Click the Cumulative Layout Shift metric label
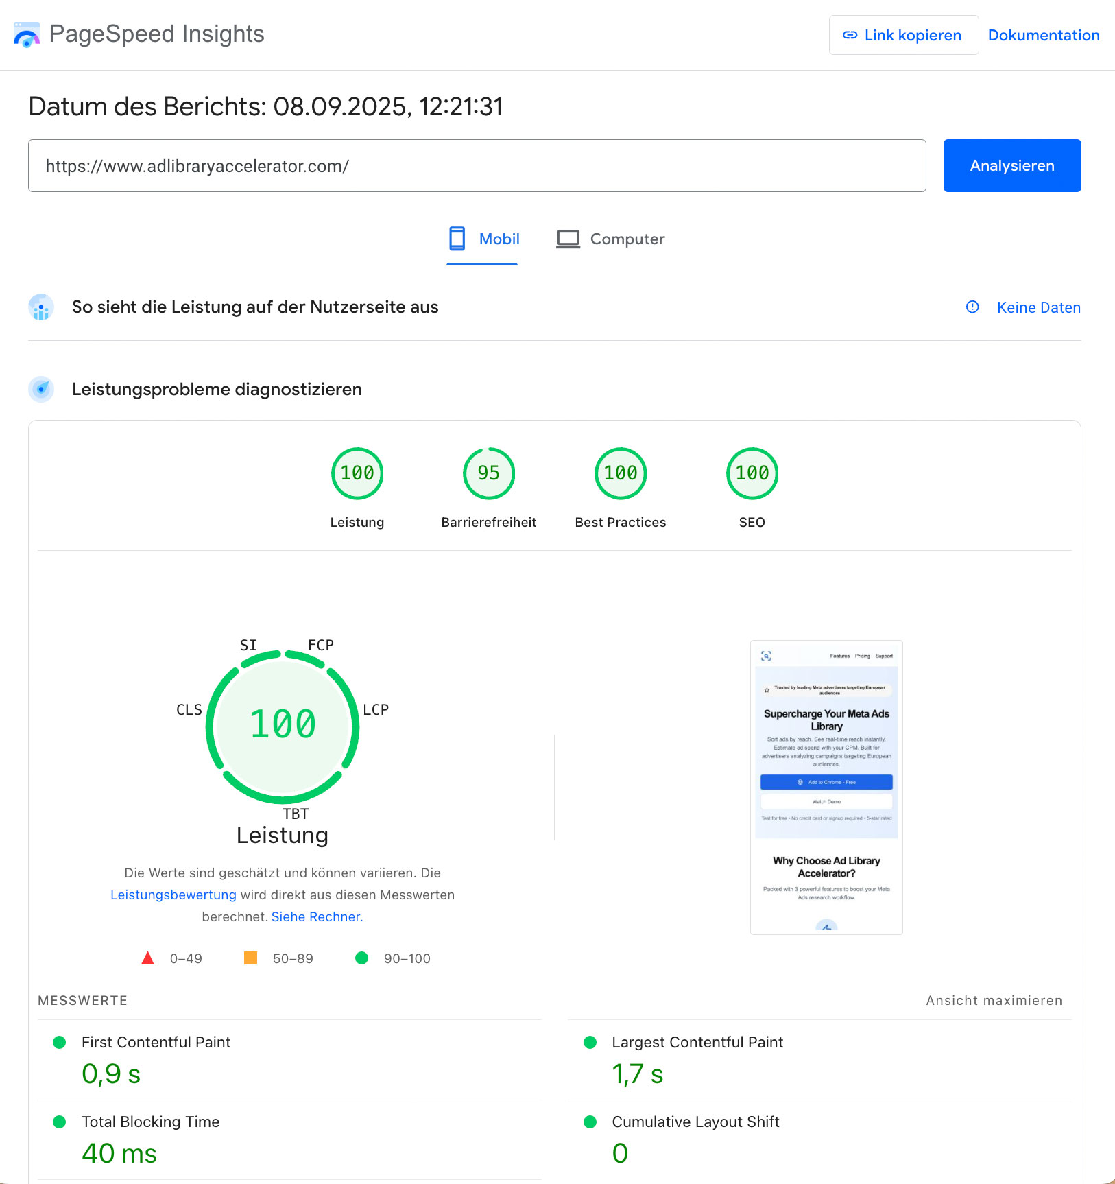Image resolution: width=1115 pixels, height=1184 pixels. (x=695, y=1122)
